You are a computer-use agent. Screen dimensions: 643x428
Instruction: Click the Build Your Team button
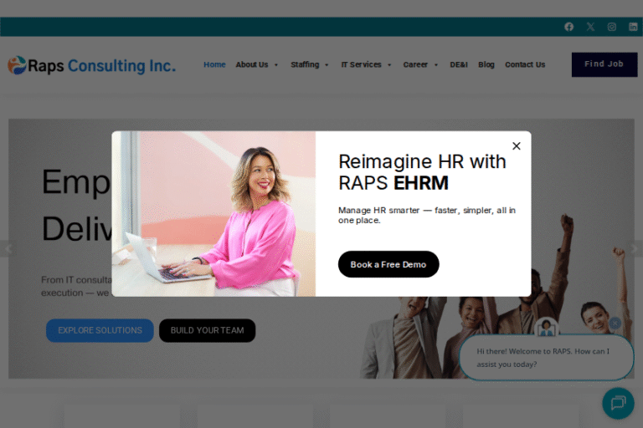point(207,330)
